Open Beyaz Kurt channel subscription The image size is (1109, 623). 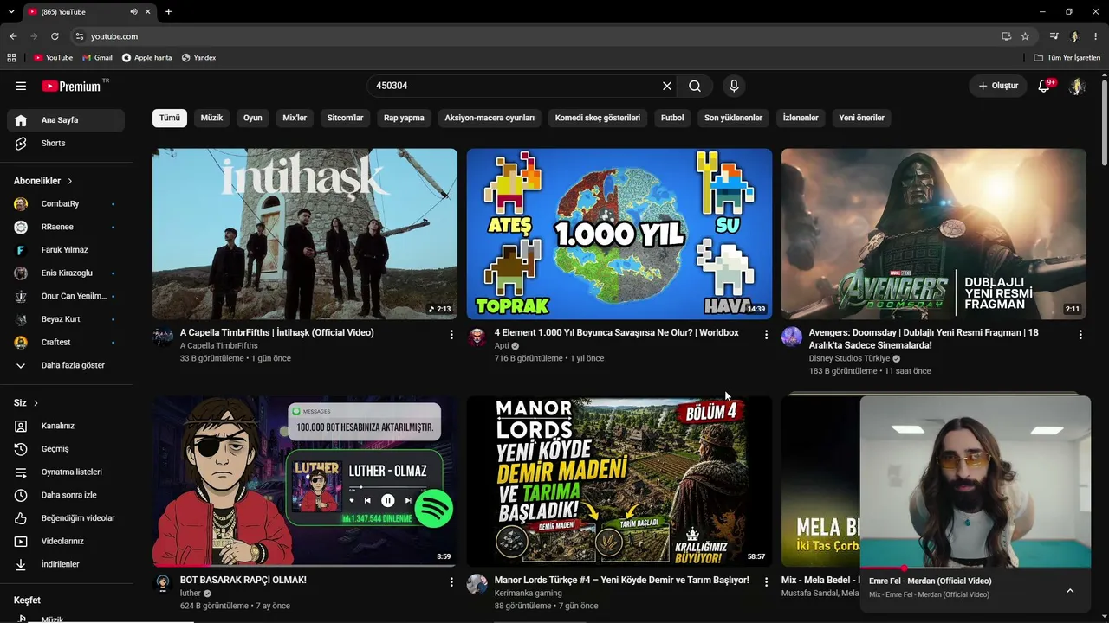point(66,319)
